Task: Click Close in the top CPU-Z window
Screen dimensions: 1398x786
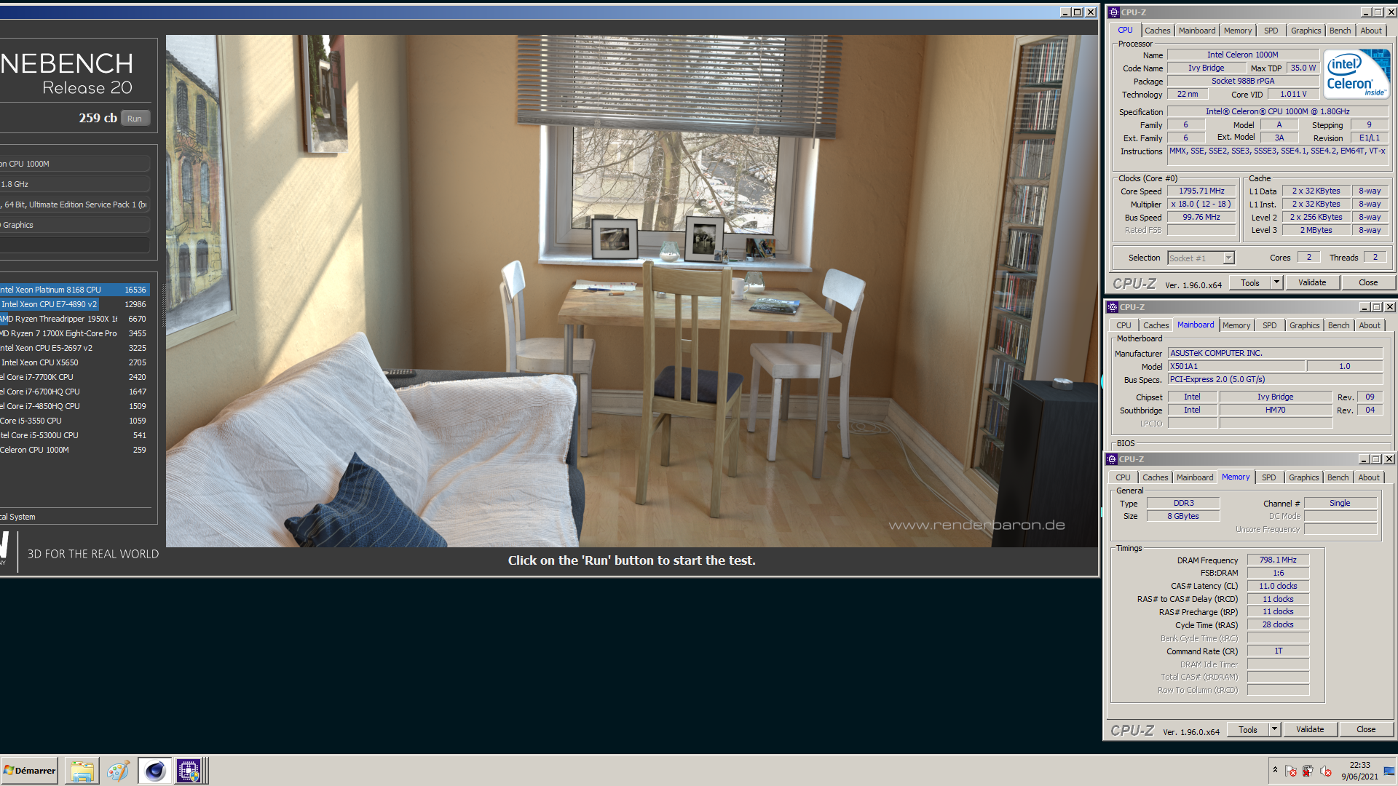Action: (1368, 282)
